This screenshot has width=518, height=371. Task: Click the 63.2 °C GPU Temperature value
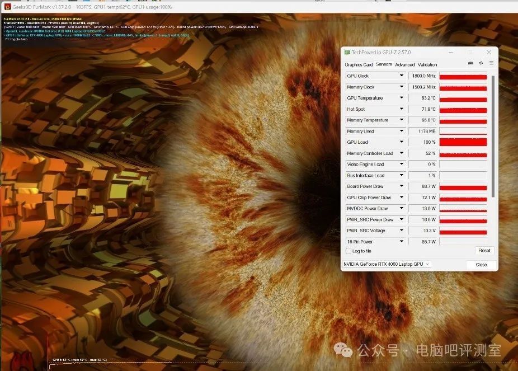tap(422, 98)
